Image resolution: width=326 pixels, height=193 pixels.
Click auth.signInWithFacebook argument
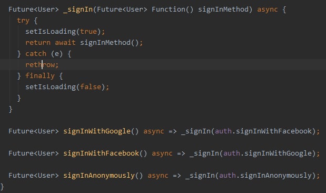[263, 131]
